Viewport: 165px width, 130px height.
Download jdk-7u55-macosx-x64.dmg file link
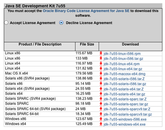pyautogui.click(x=124, y=74)
